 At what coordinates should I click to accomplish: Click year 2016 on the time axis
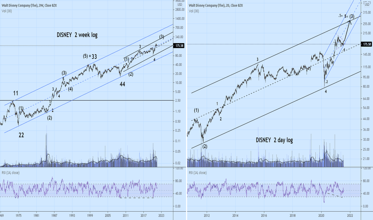click(x=264, y=216)
